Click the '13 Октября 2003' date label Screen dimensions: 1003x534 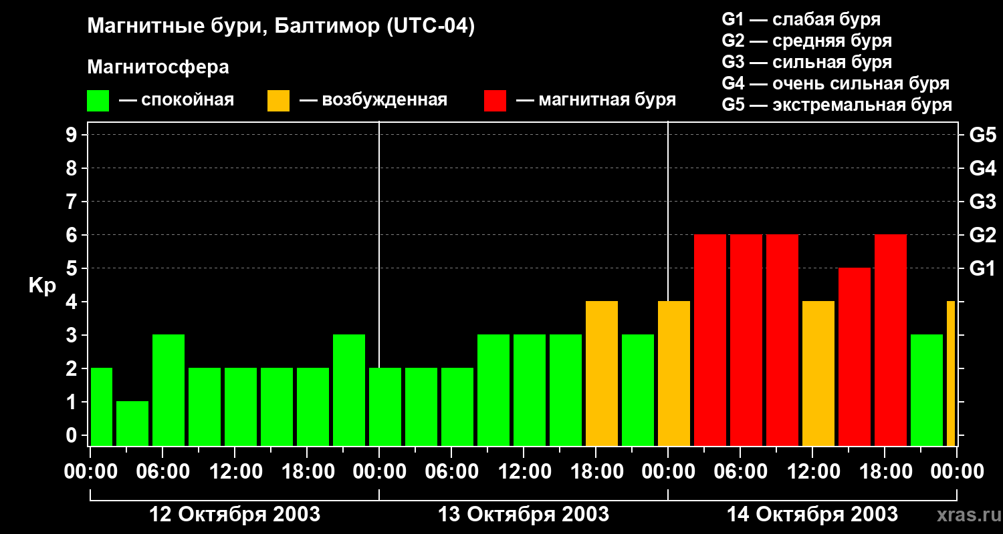tap(523, 515)
